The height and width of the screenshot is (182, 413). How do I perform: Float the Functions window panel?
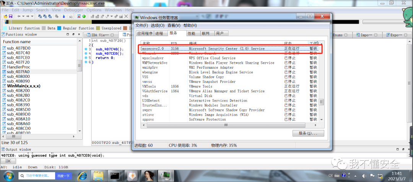pos(73,34)
